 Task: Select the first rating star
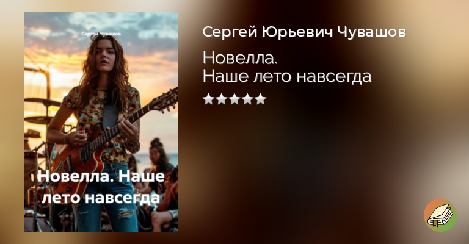point(208,99)
